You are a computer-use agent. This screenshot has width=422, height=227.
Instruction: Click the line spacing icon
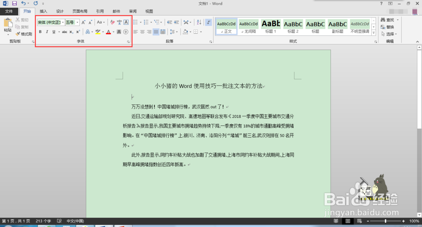[x=172, y=32]
